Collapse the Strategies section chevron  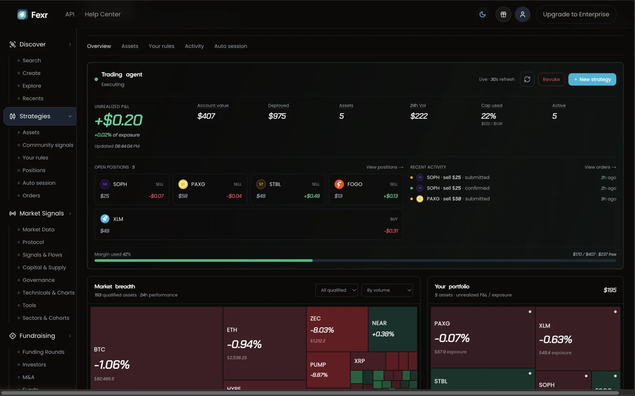point(70,116)
